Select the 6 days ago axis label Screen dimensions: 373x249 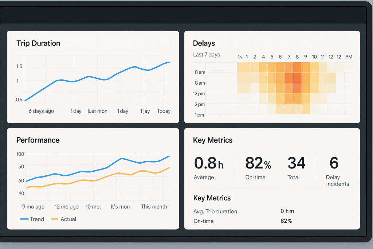41,111
